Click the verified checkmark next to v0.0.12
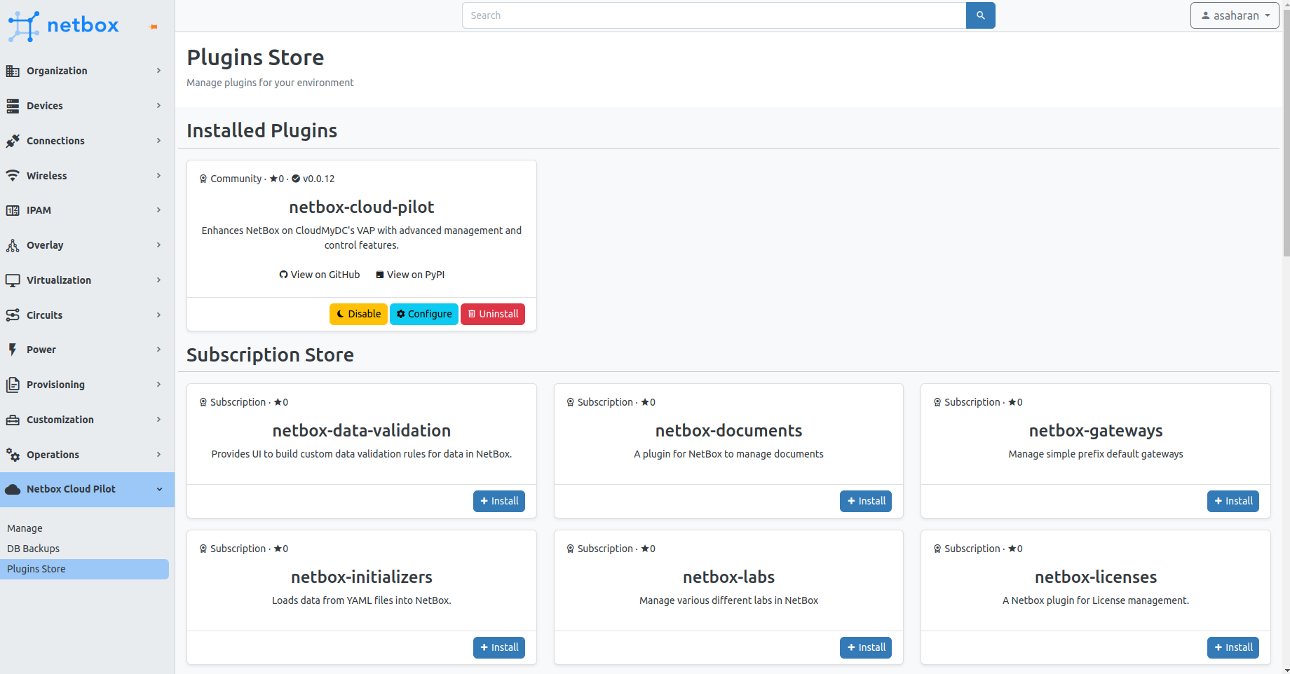 pos(296,179)
